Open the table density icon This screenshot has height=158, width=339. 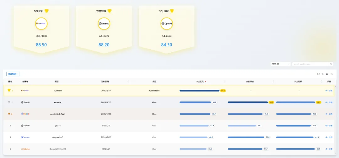coord(323,74)
